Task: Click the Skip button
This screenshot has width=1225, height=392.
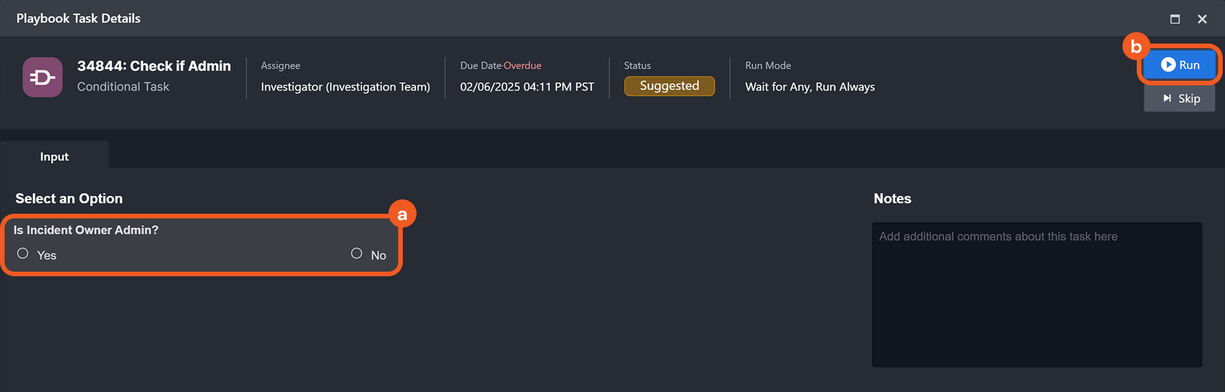Action: pos(1179,99)
